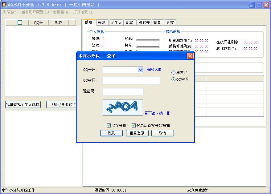Click the 清除记录 link
271x194 pixels.
click(x=154, y=70)
